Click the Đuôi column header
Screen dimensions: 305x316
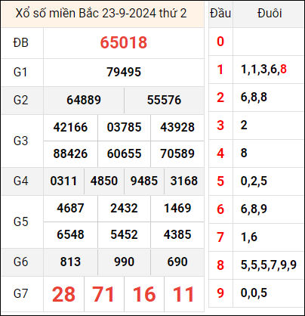point(270,14)
